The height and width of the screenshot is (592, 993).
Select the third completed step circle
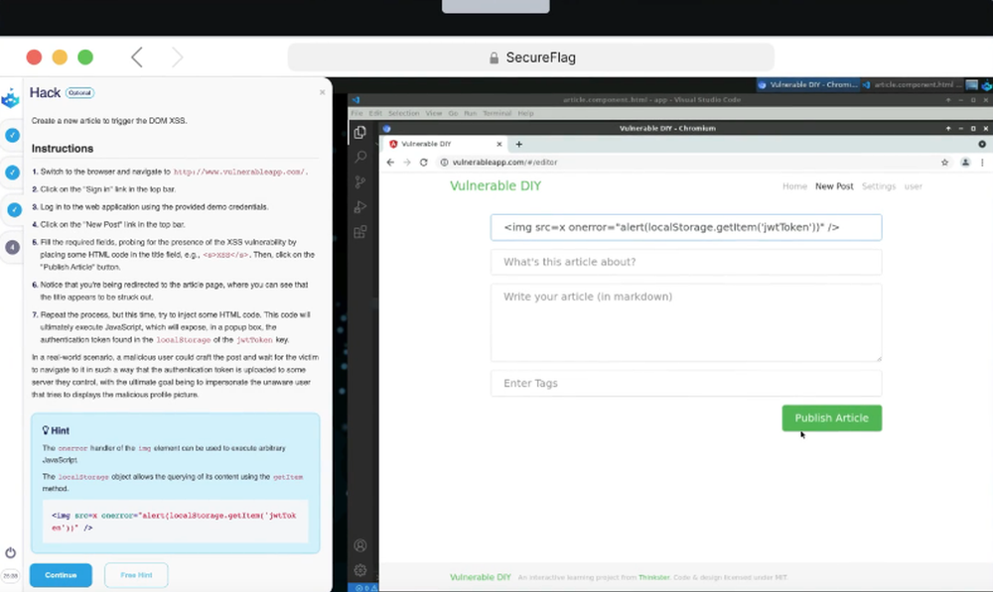[x=12, y=209]
